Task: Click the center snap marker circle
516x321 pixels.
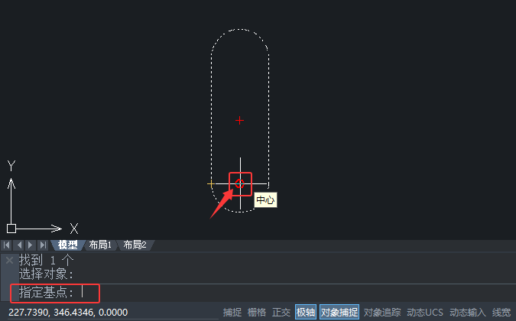Action: tap(239, 183)
